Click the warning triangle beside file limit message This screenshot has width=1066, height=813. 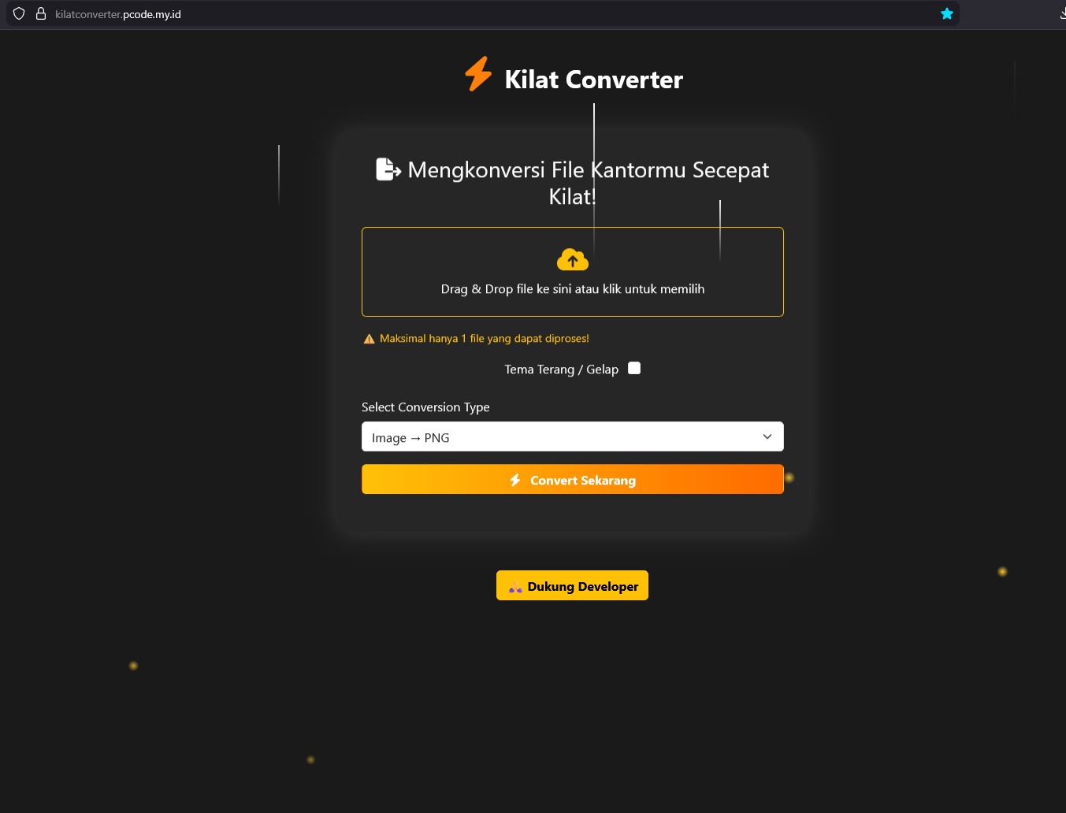coord(369,337)
